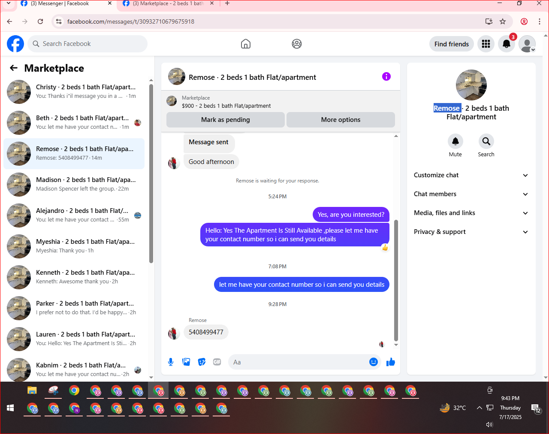Click the "Good afternoon" message
549x434 pixels.
(211, 162)
